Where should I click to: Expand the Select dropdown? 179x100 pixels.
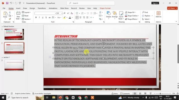[146, 19]
